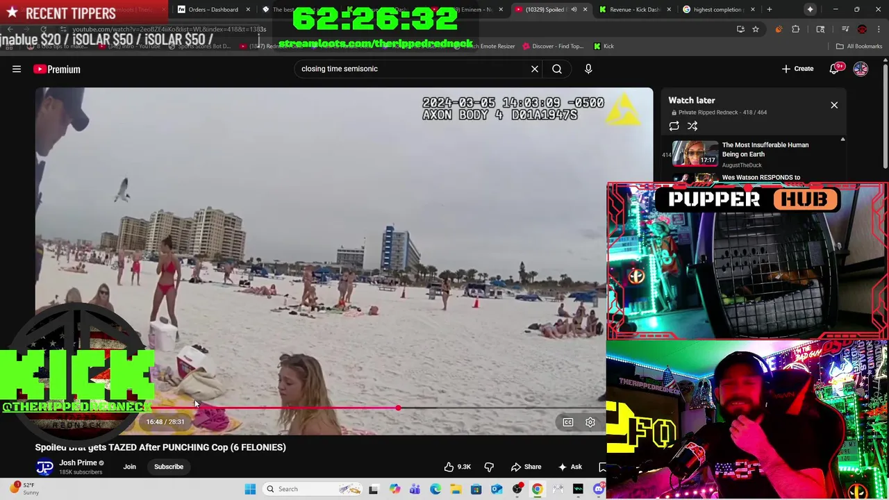Open Copilot from taskbar
This screenshot has height=500, width=889.
(x=394, y=489)
